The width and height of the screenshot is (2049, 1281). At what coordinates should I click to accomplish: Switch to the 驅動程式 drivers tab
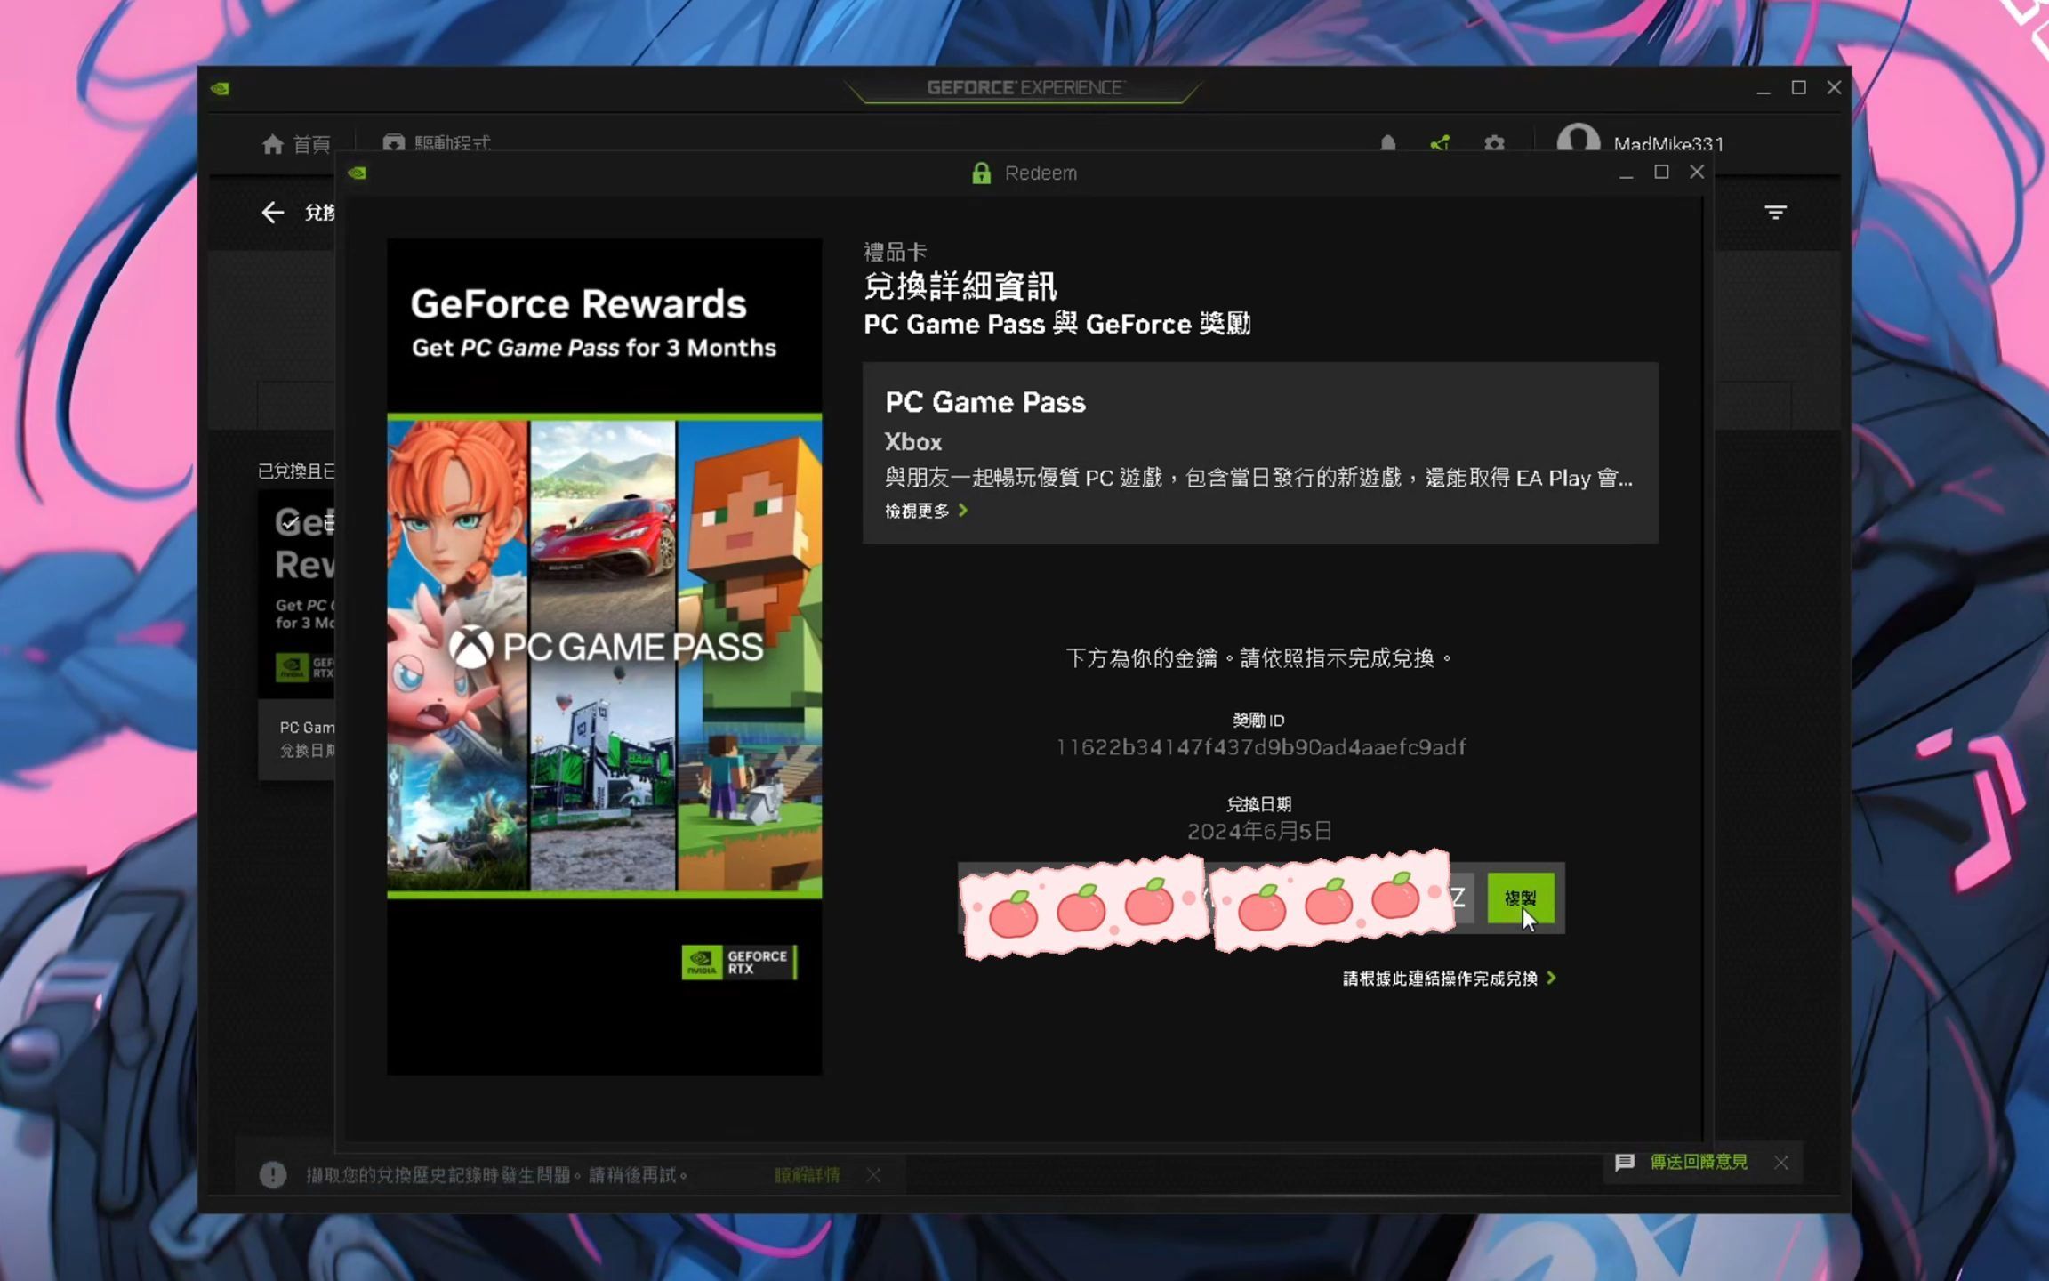tap(437, 143)
